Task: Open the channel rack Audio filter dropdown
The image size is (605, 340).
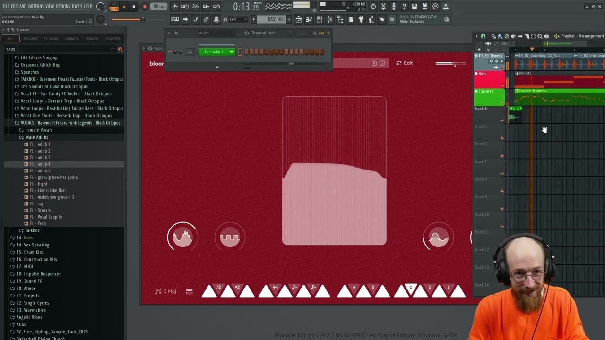Action: (x=216, y=33)
